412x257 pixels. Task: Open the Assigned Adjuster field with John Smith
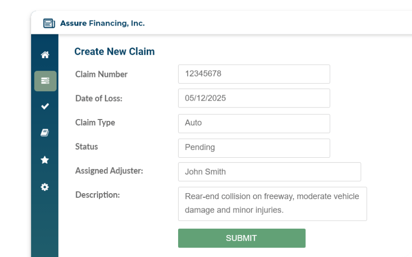coord(269,172)
